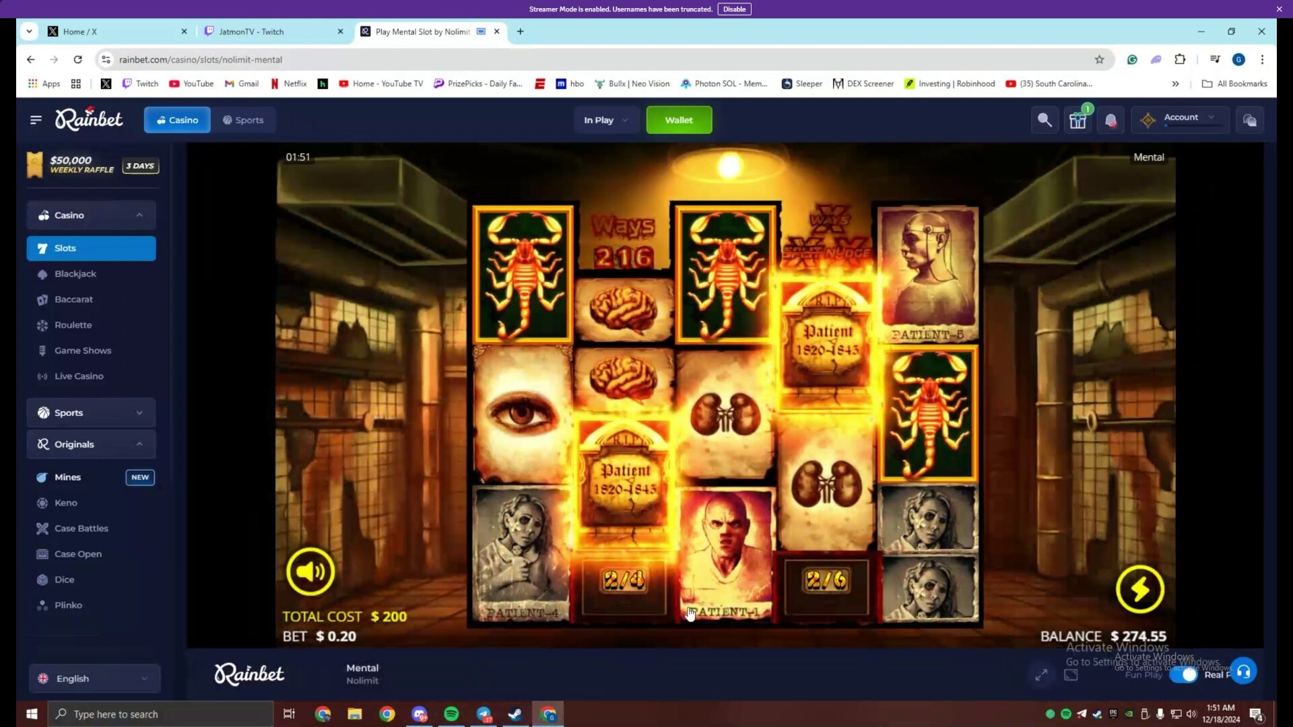The height and width of the screenshot is (727, 1293).
Task: Open site information icon in address bar
Action: pos(106,59)
